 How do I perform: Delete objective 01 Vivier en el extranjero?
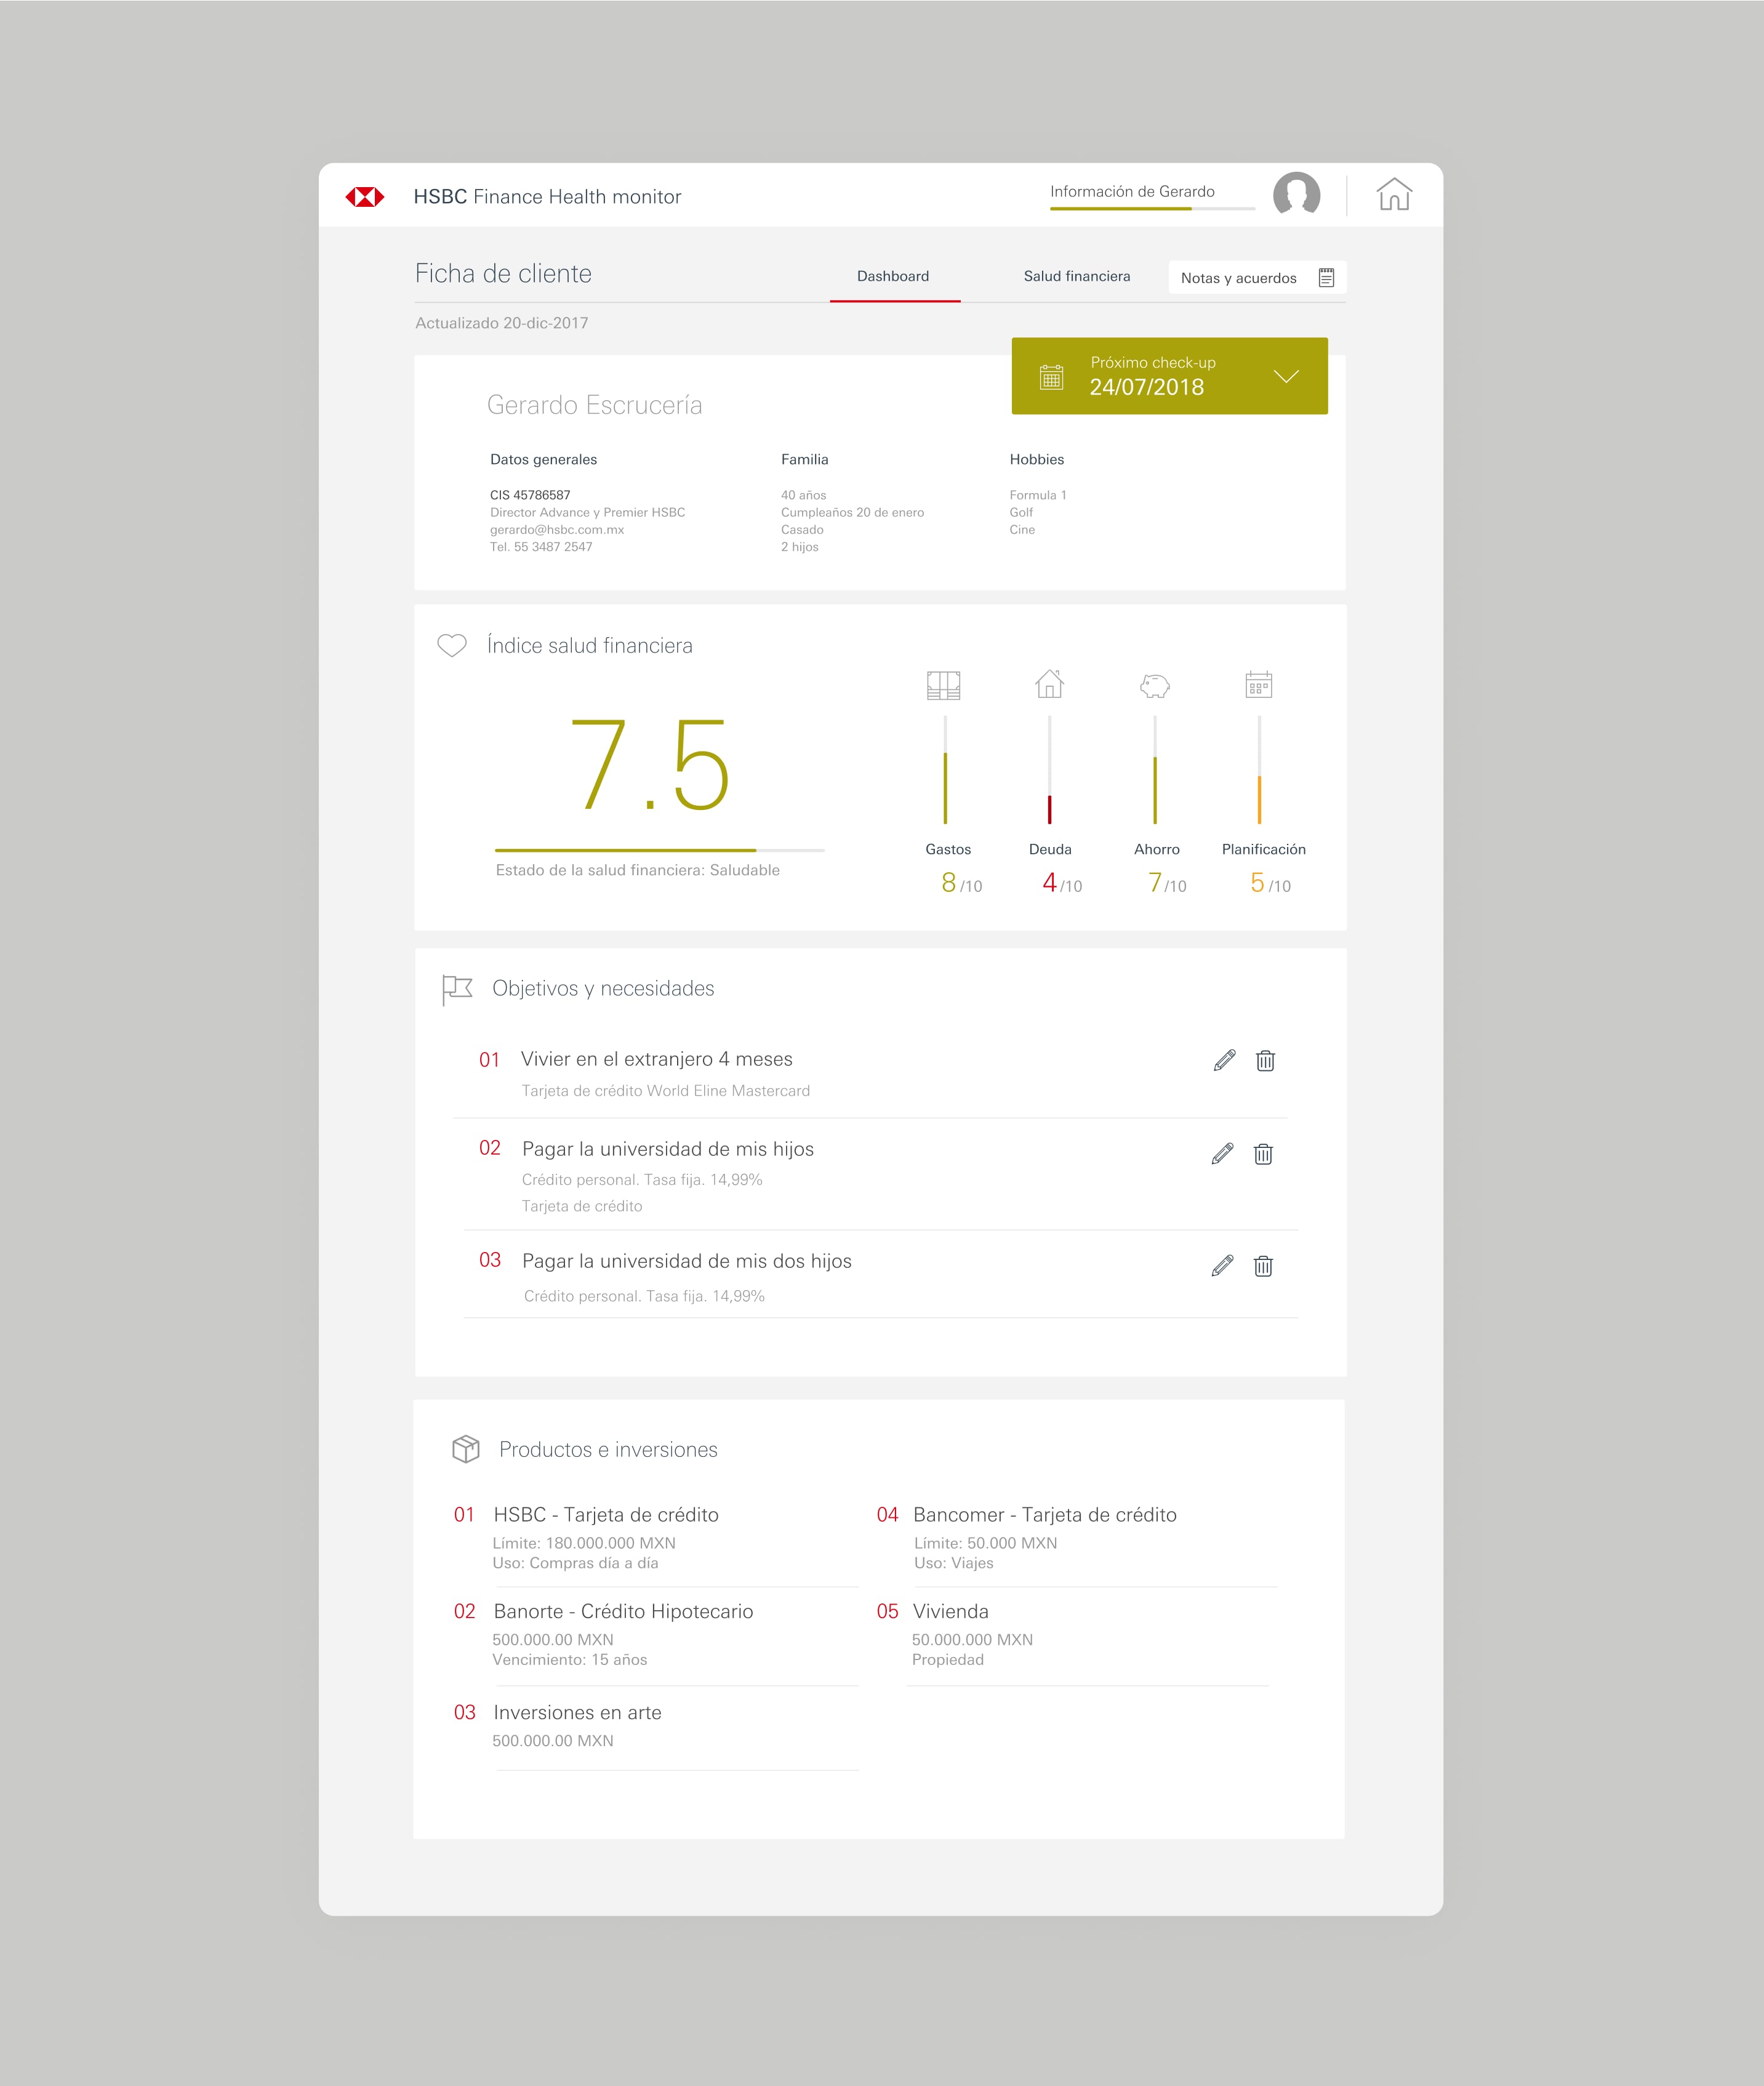pos(1265,1060)
